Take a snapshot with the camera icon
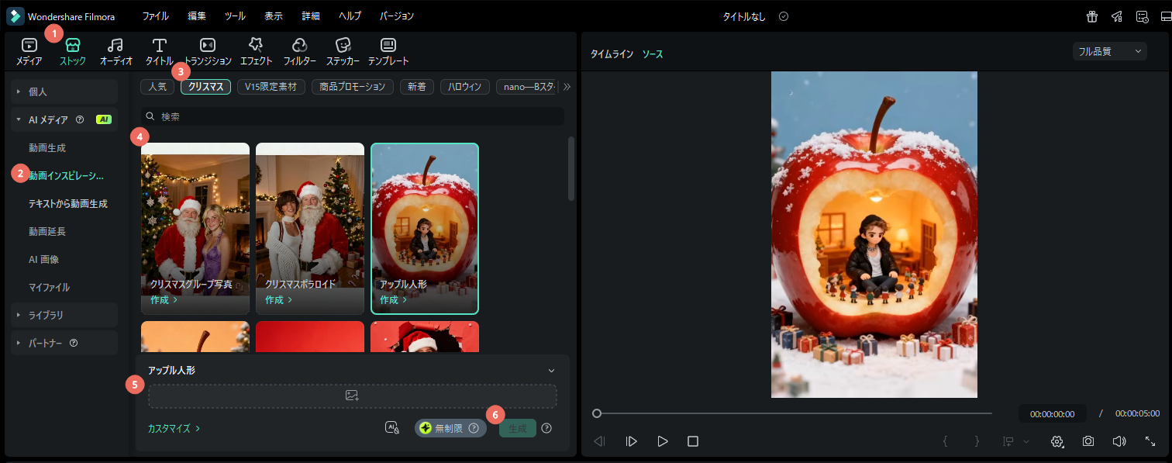 [1088, 441]
